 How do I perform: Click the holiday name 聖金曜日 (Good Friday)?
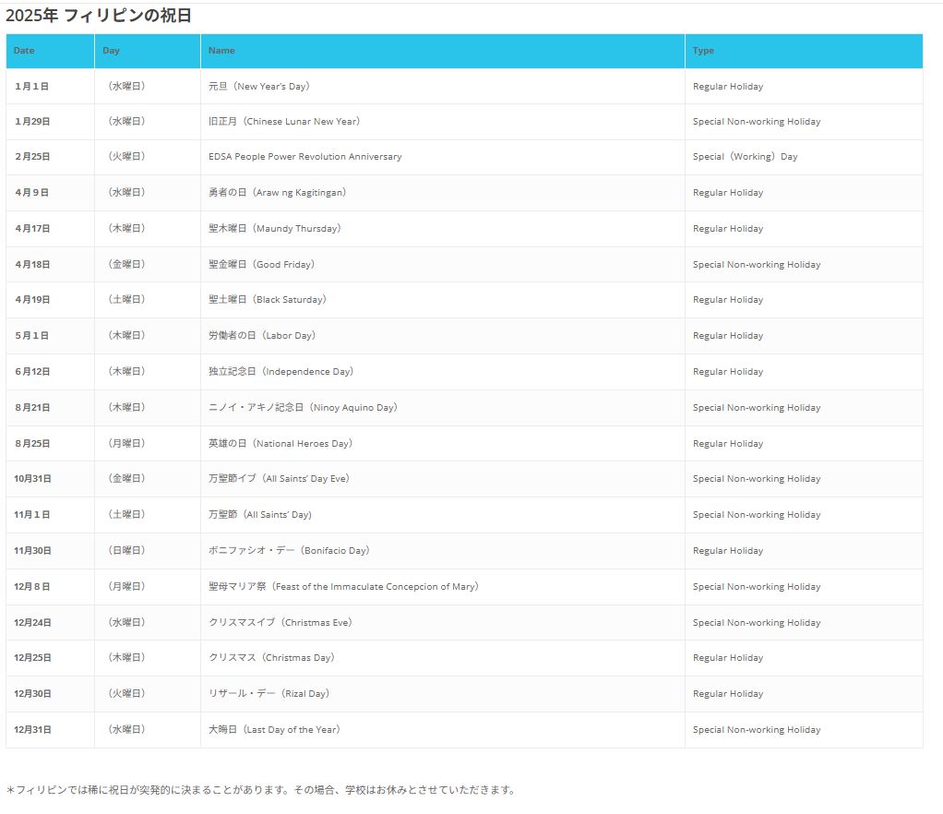tap(262, 264)
